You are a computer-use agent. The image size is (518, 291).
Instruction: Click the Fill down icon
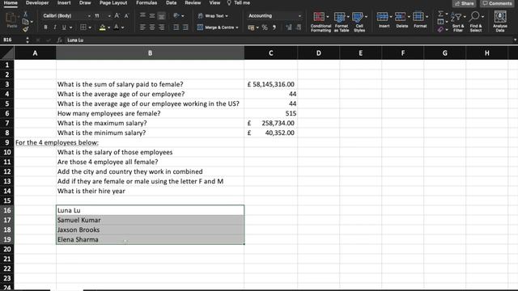click(x=440, y=22)
